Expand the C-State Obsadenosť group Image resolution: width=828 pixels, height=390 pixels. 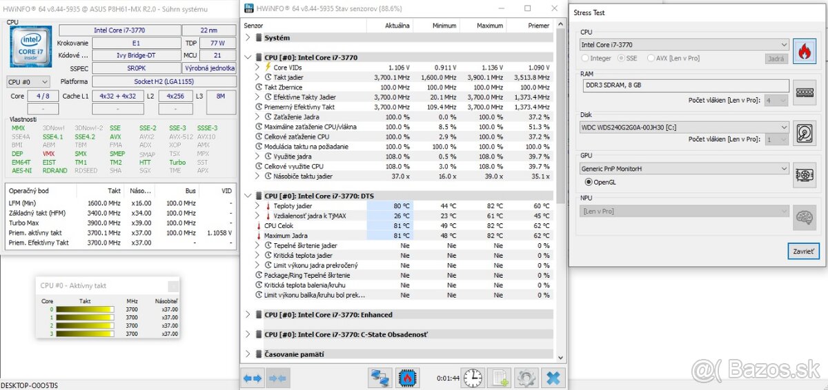click(x=248, y=335)
